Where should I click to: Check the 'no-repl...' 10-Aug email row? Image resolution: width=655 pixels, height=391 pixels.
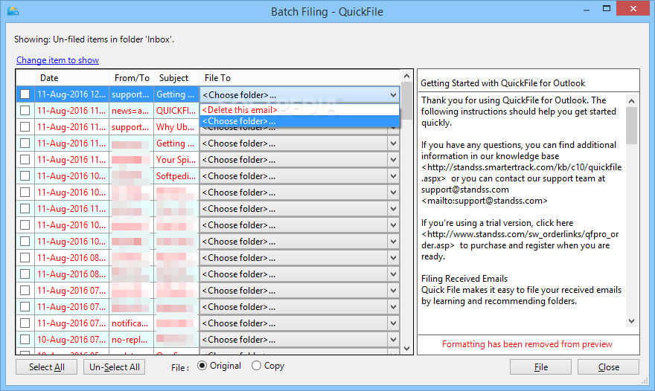(25, 339)
